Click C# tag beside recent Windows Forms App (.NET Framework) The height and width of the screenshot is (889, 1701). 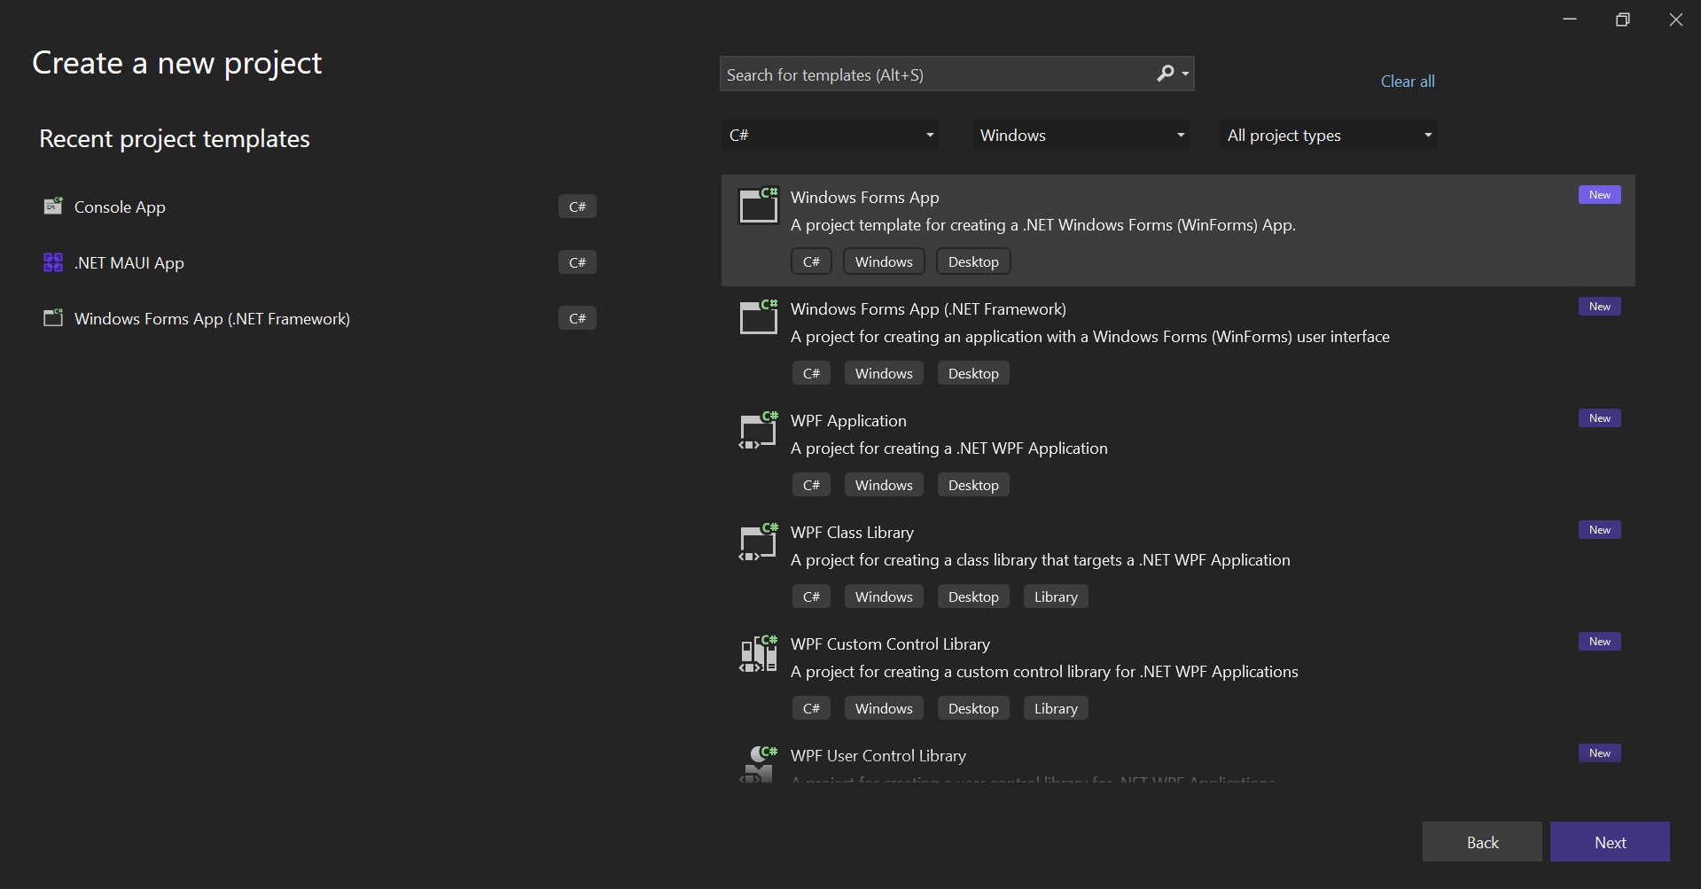577,318
